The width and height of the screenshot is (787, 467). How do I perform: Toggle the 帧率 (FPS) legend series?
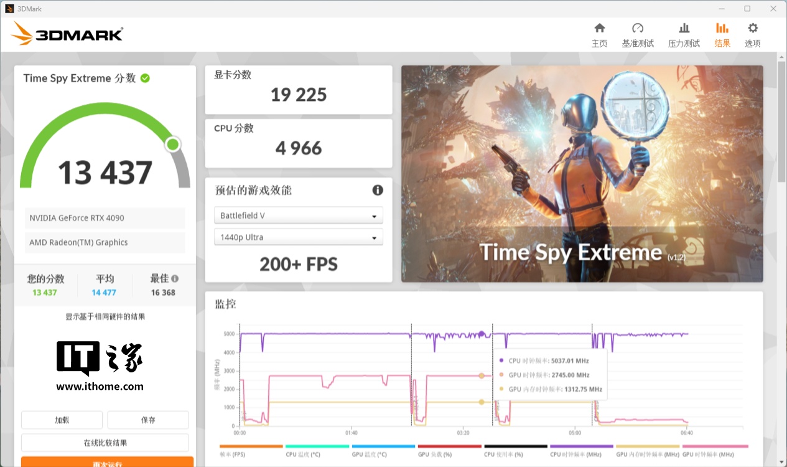[x=251, y=451]
